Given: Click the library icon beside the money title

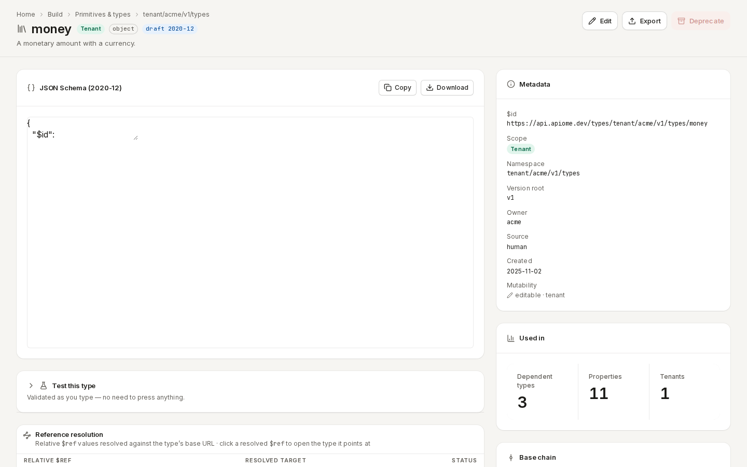Looking at the screenshot, I should tap(21, 29).
